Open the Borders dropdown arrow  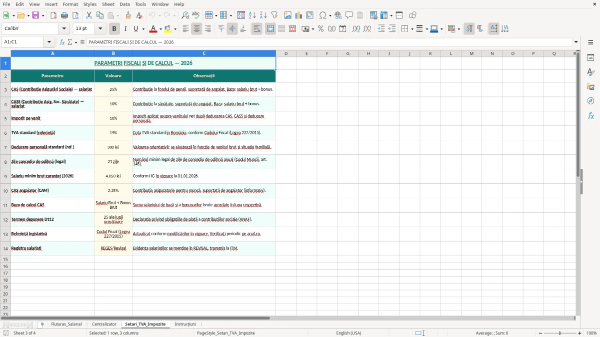pyautogui.click(x=411, y=29)
